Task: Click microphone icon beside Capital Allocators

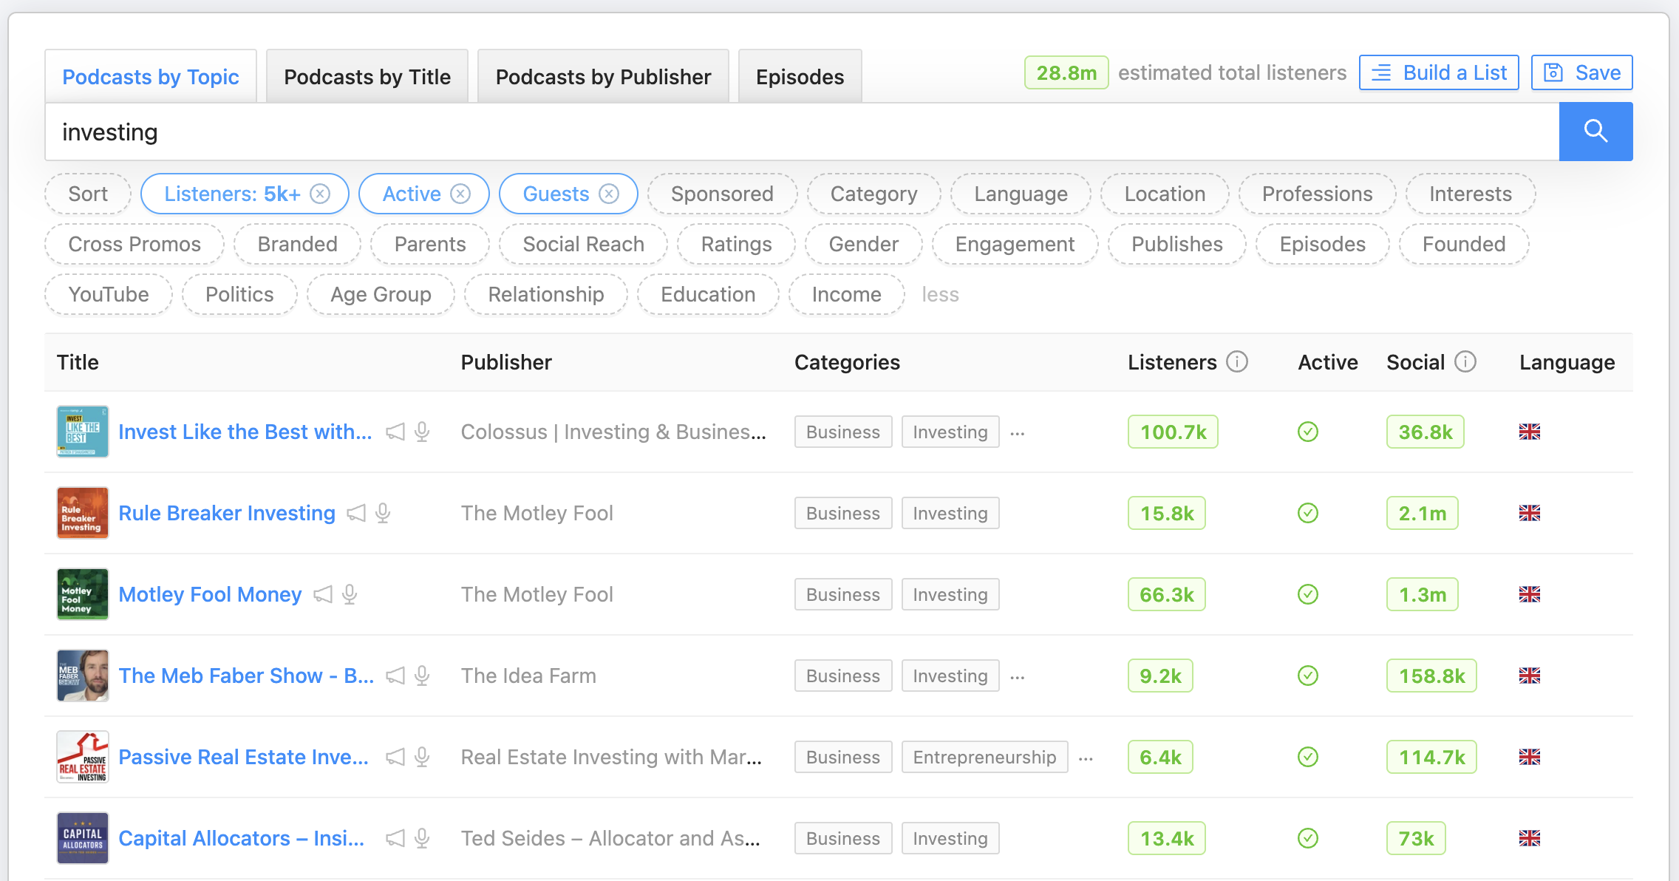Action: 422,838
